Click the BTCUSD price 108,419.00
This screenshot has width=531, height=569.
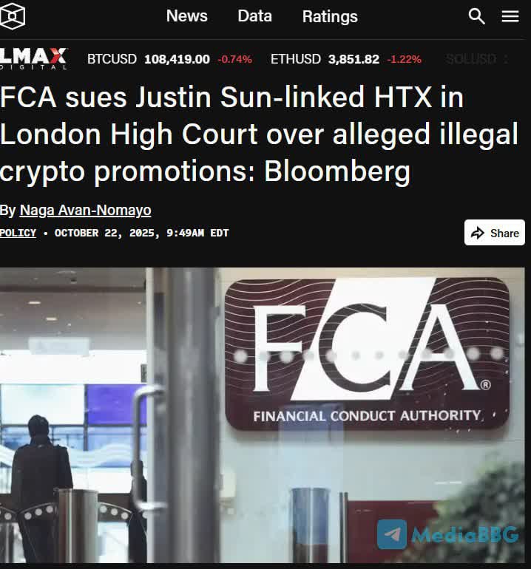177,59
